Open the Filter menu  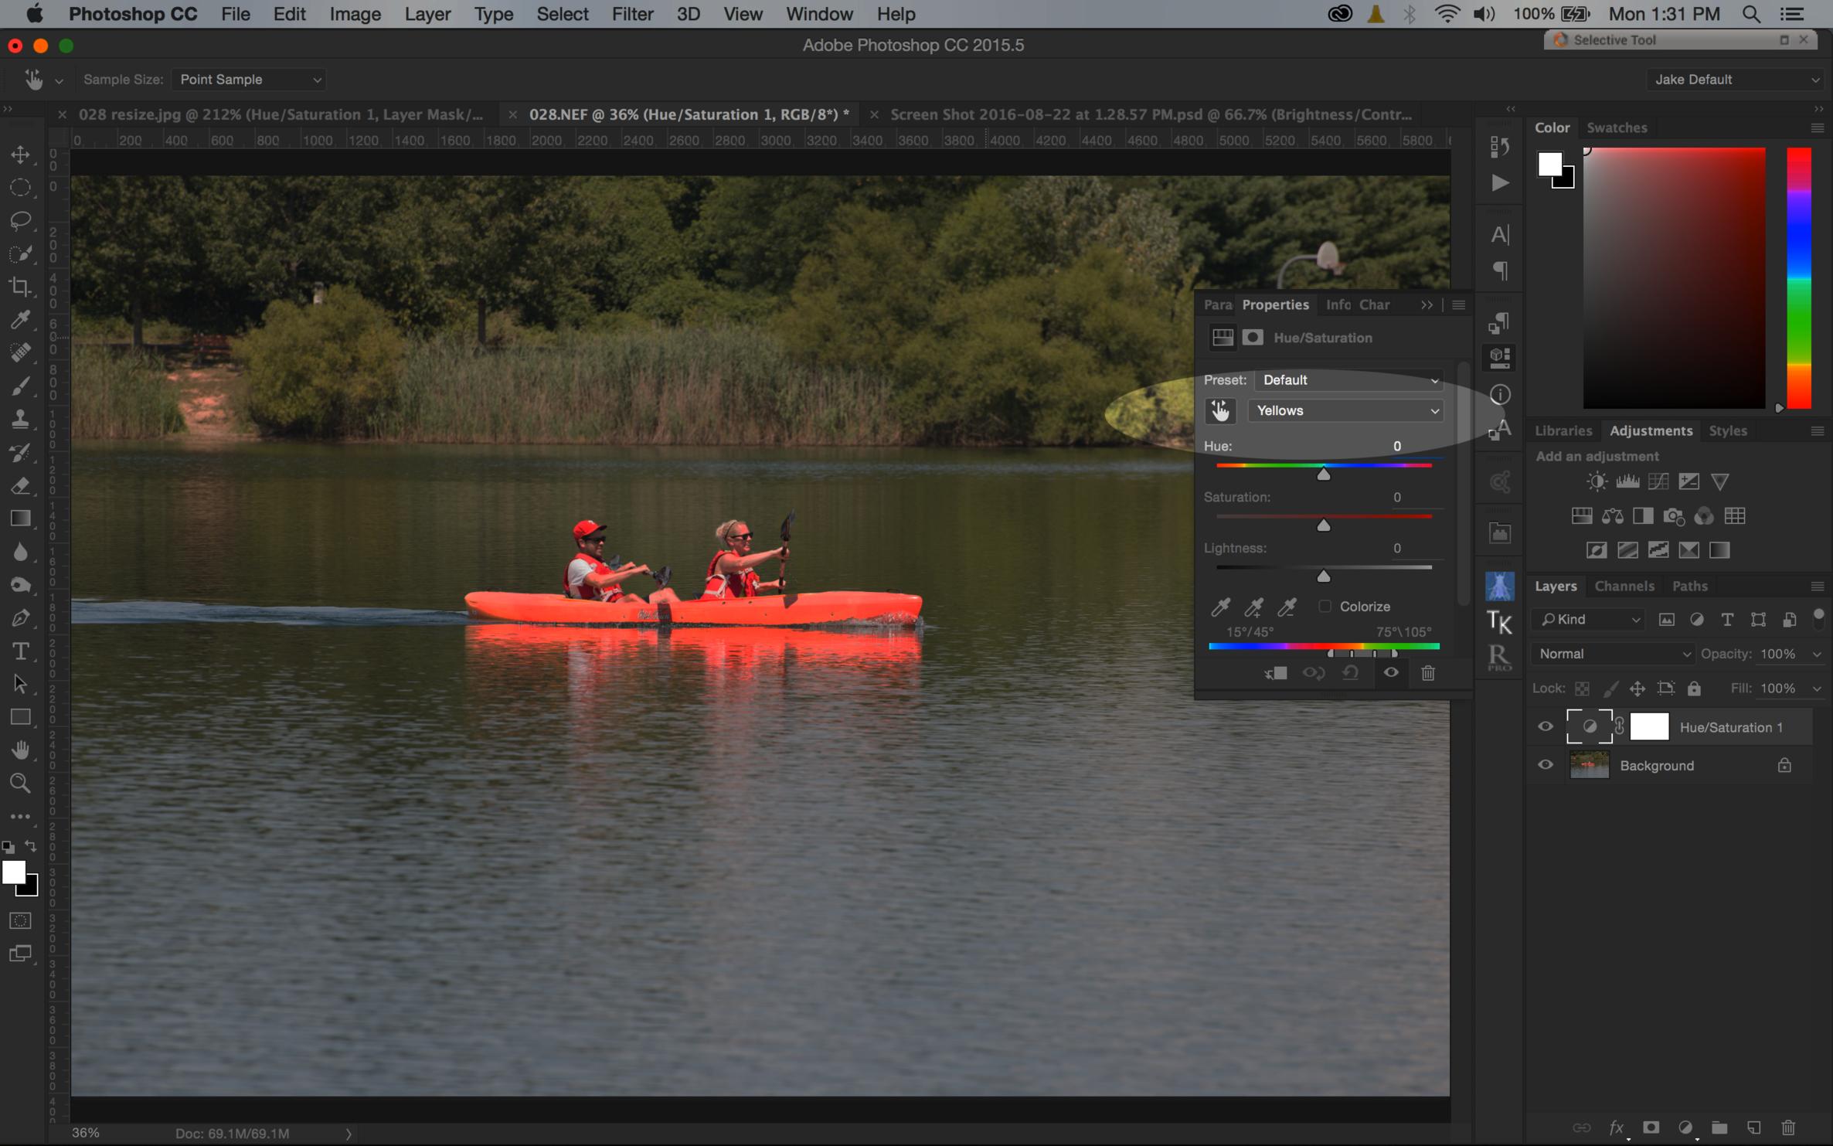pyautogui.click(x=632, y=14)
